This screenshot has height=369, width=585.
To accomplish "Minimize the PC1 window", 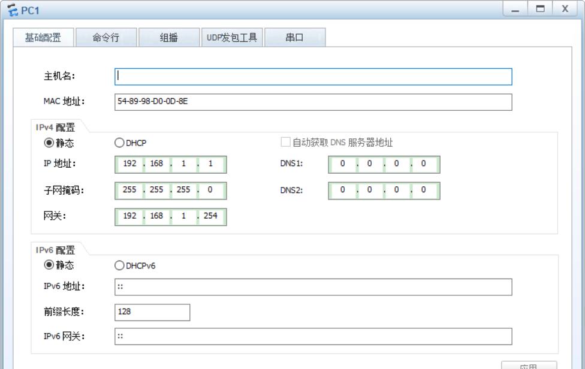I will coord(515,9).
